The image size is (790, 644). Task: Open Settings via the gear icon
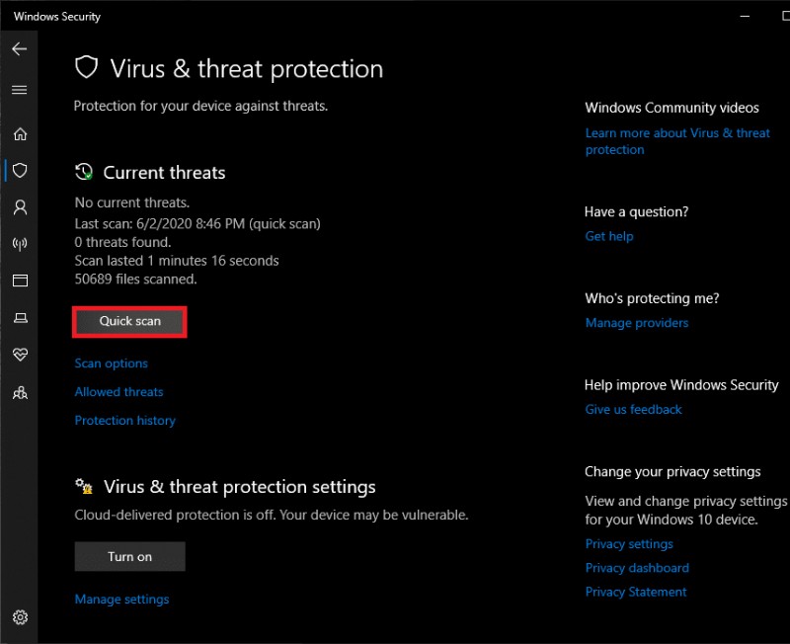coord(20,615)
